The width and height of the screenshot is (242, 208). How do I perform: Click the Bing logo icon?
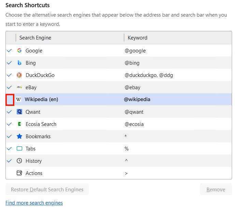coord(19,63)
